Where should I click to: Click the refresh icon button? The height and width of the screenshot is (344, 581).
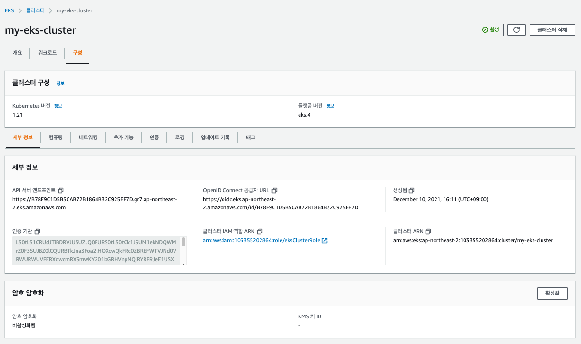click(x=516, y=29)
